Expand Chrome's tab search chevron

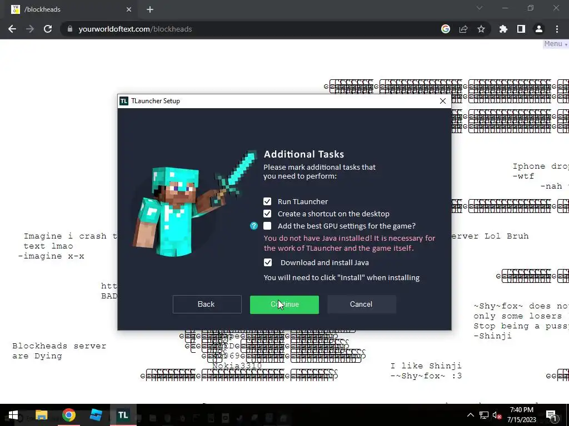(x=480, y=8)
